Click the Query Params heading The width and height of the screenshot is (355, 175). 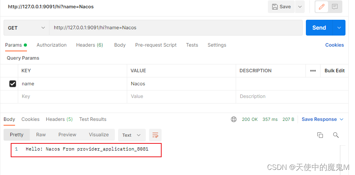coord(23,58)
